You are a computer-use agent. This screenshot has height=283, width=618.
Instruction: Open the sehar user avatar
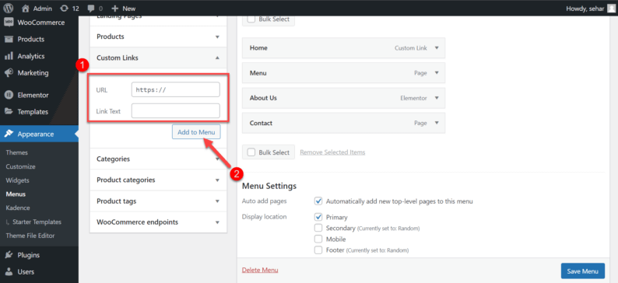tap(611, 9)
